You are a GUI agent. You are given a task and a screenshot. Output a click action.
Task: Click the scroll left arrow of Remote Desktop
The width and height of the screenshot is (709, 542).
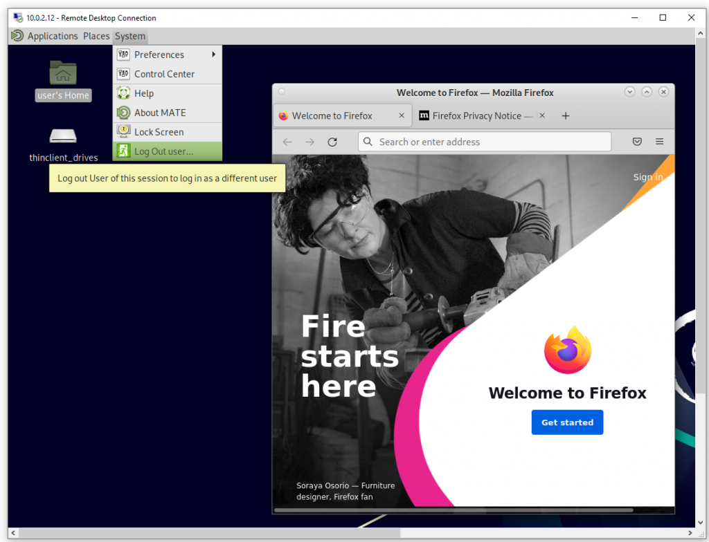click(x=13, y=533)
